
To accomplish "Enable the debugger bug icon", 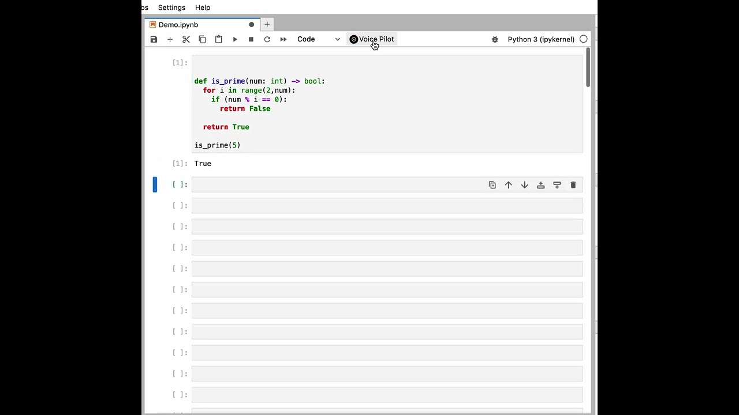I will (495, 39).
